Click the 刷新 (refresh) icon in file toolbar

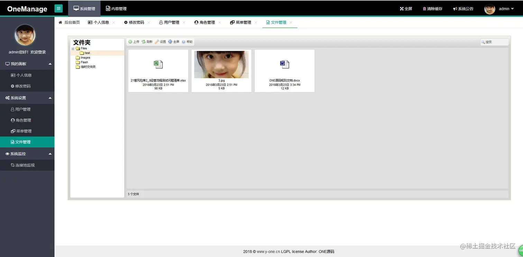[144, 42]
